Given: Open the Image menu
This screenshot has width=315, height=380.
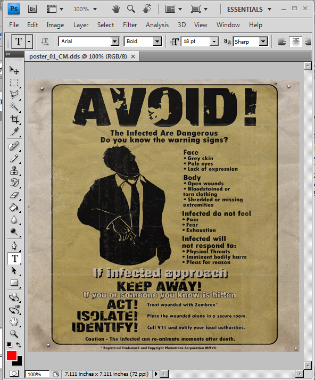Looking at the screenshot, I should click(x=55, y=25).
